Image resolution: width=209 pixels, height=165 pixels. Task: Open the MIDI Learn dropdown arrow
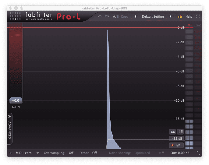37,153
